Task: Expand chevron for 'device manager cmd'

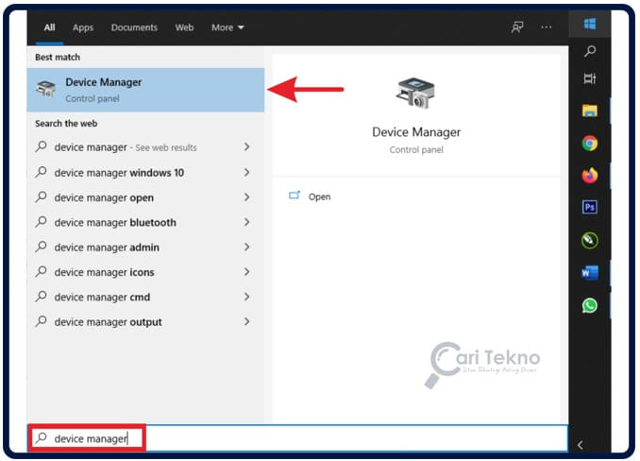Action: (x=246, y=297)
